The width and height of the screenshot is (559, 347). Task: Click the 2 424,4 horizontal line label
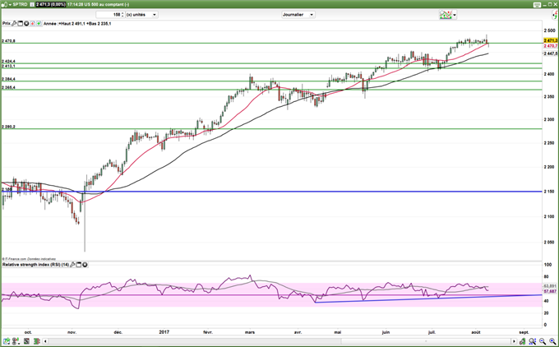8,62
